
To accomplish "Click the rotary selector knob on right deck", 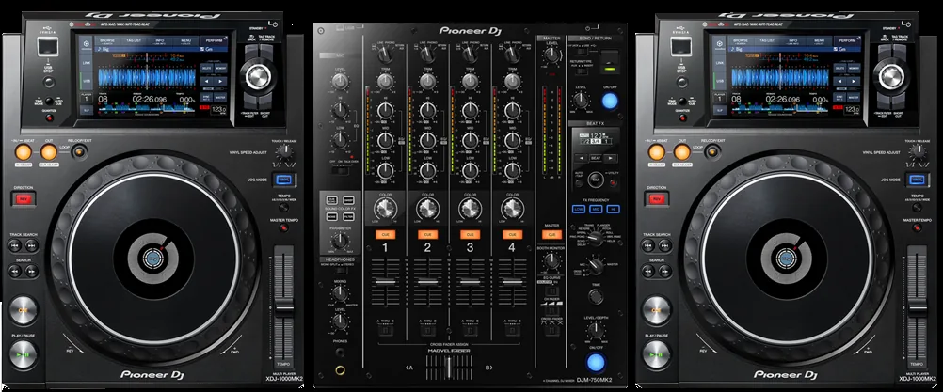I will pyautogui.click(x=891, y=76).
